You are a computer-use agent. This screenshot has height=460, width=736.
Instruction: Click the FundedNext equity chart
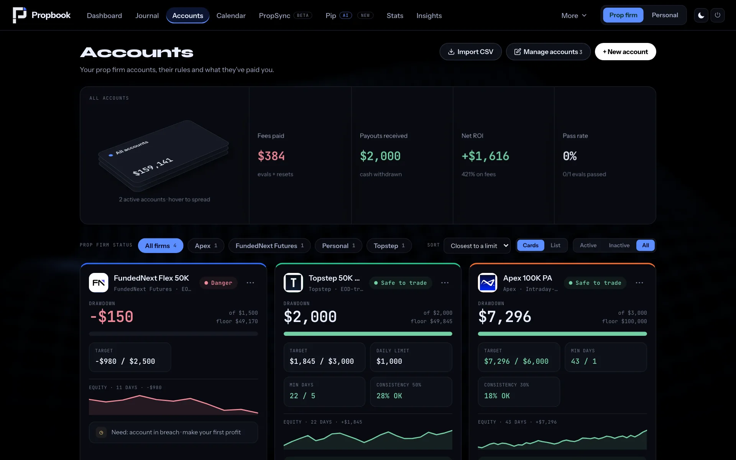tap(173, 405)
